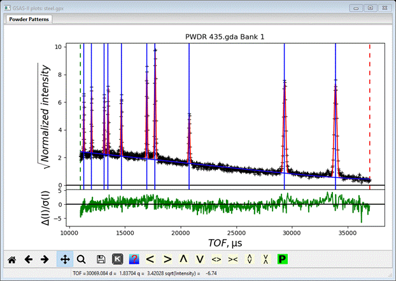The image size is (396, 281).
Task: Toggle the Pan axes tool
Action: pos(64,259)
